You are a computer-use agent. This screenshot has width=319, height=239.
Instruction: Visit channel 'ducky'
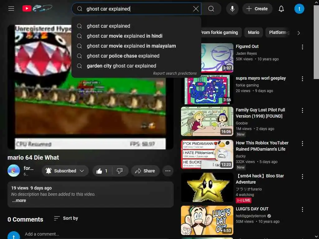point(241,156)
